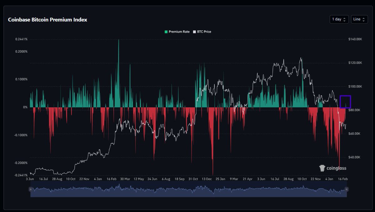This screenshot has height=212, width=375.
Task: Click the $100.00K price axis label
Action: point(355,87)
